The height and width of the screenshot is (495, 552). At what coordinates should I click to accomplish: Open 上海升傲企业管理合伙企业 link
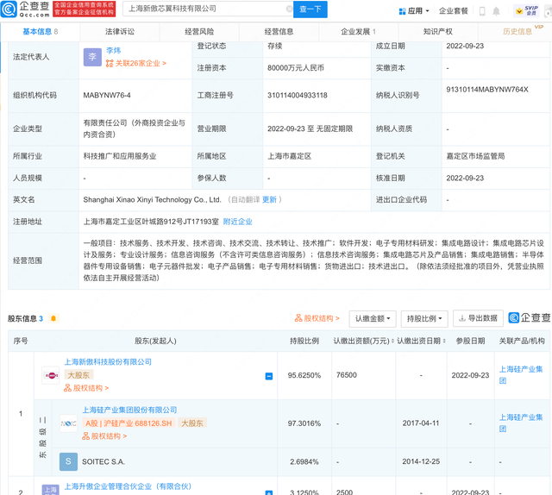click(128, 486)
